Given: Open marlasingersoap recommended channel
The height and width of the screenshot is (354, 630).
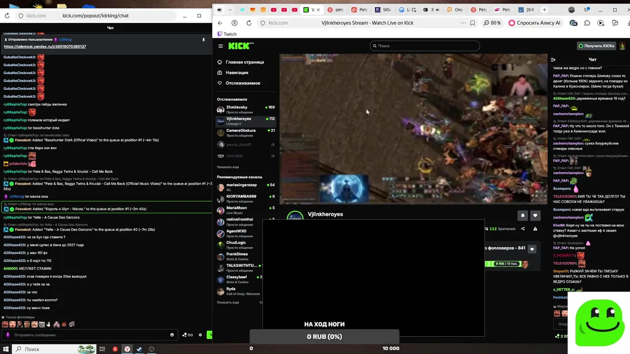Looking at the screenshot, I should pyautogui.click(x=246, y=187).
